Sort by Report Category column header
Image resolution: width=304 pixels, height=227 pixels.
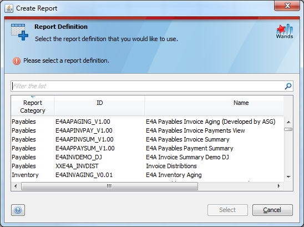pos(33,107)
